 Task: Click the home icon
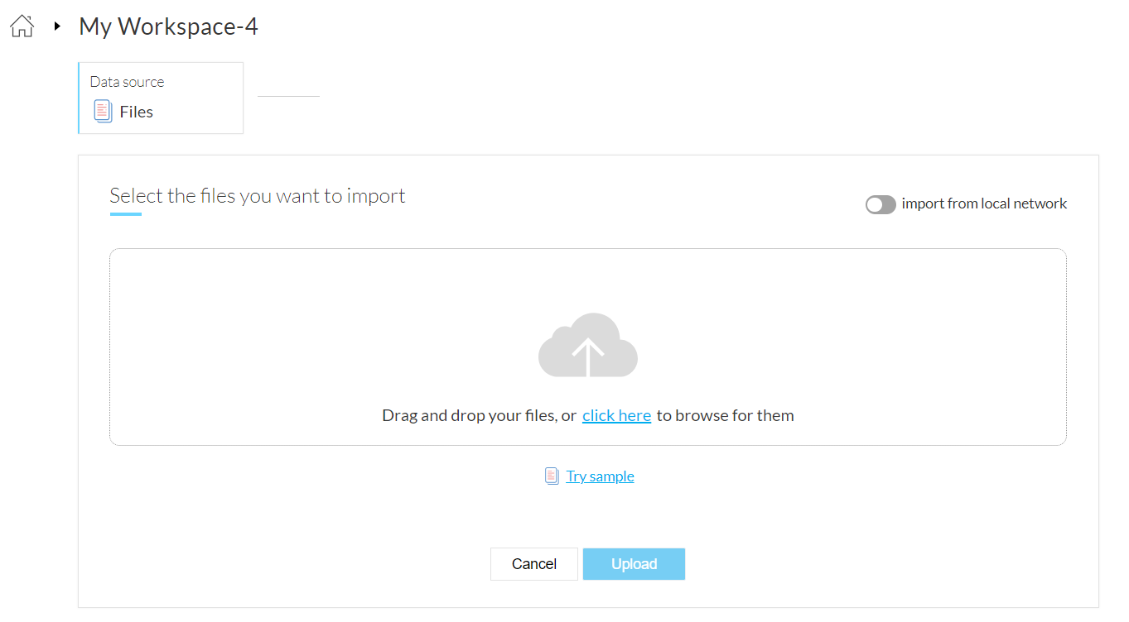coord(22,26)
